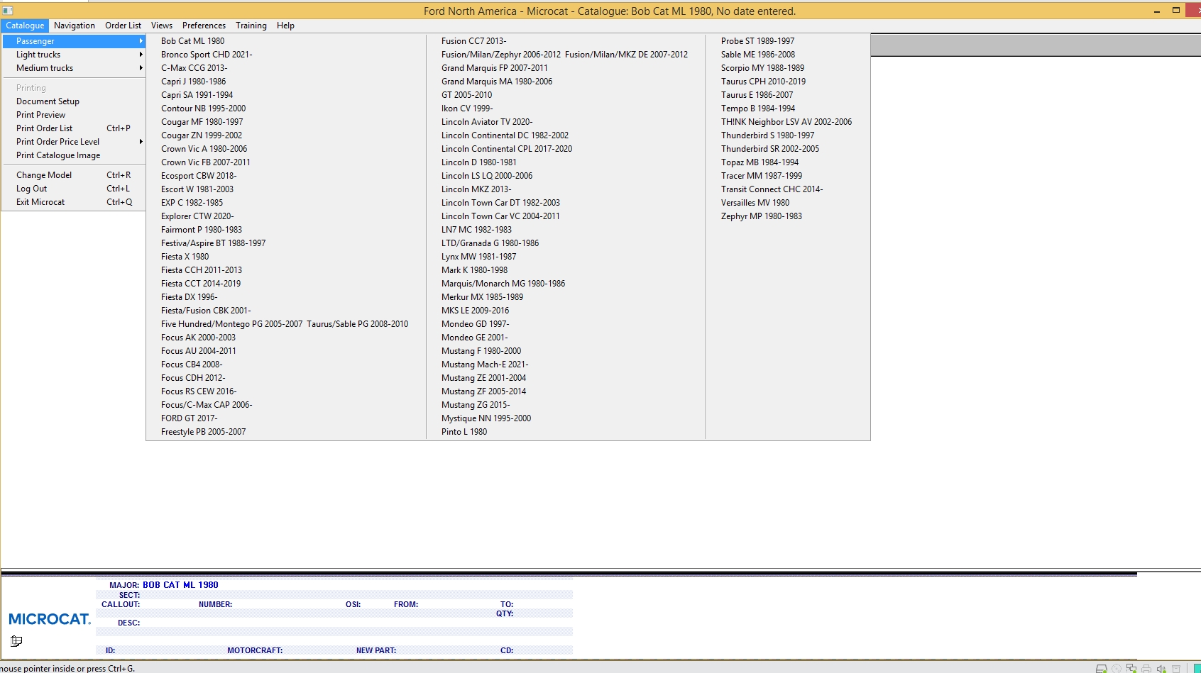The width and height of the screenshot is (1201, 673).
Task: Choose TH!NK Neighbor LSV AV 2002-2006
Action: pyautogui.click(x=786, y=122)
